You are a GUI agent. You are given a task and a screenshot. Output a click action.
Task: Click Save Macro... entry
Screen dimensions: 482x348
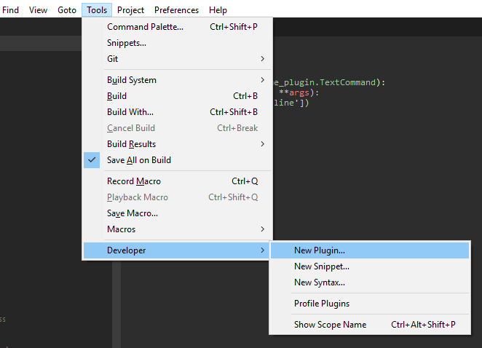(133, 213)
